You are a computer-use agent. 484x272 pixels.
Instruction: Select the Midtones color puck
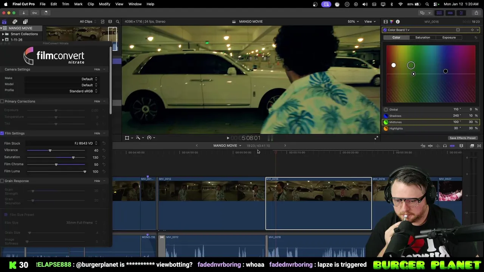(x=411, y=65)
